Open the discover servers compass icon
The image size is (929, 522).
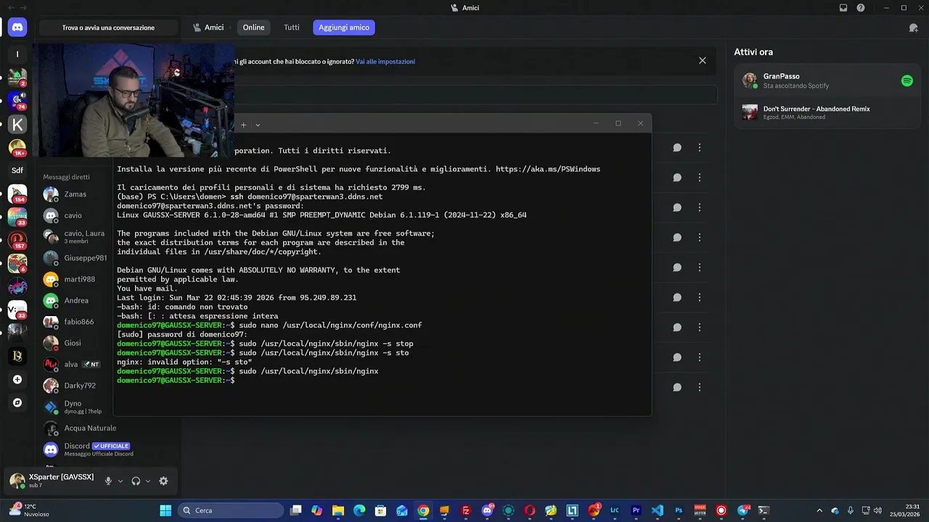(17, 402)
